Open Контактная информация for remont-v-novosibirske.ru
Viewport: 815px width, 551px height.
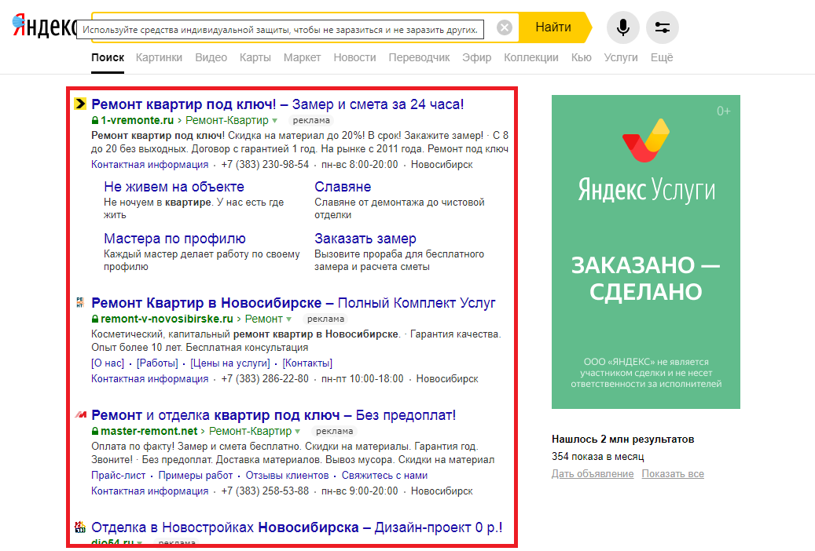pyautogui.click(x=149, y=378)
